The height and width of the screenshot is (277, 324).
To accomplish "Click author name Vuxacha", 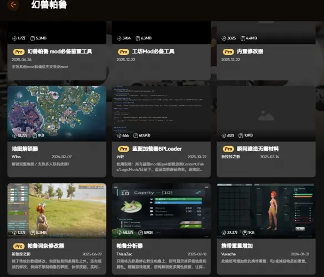I will click(229, 254).
